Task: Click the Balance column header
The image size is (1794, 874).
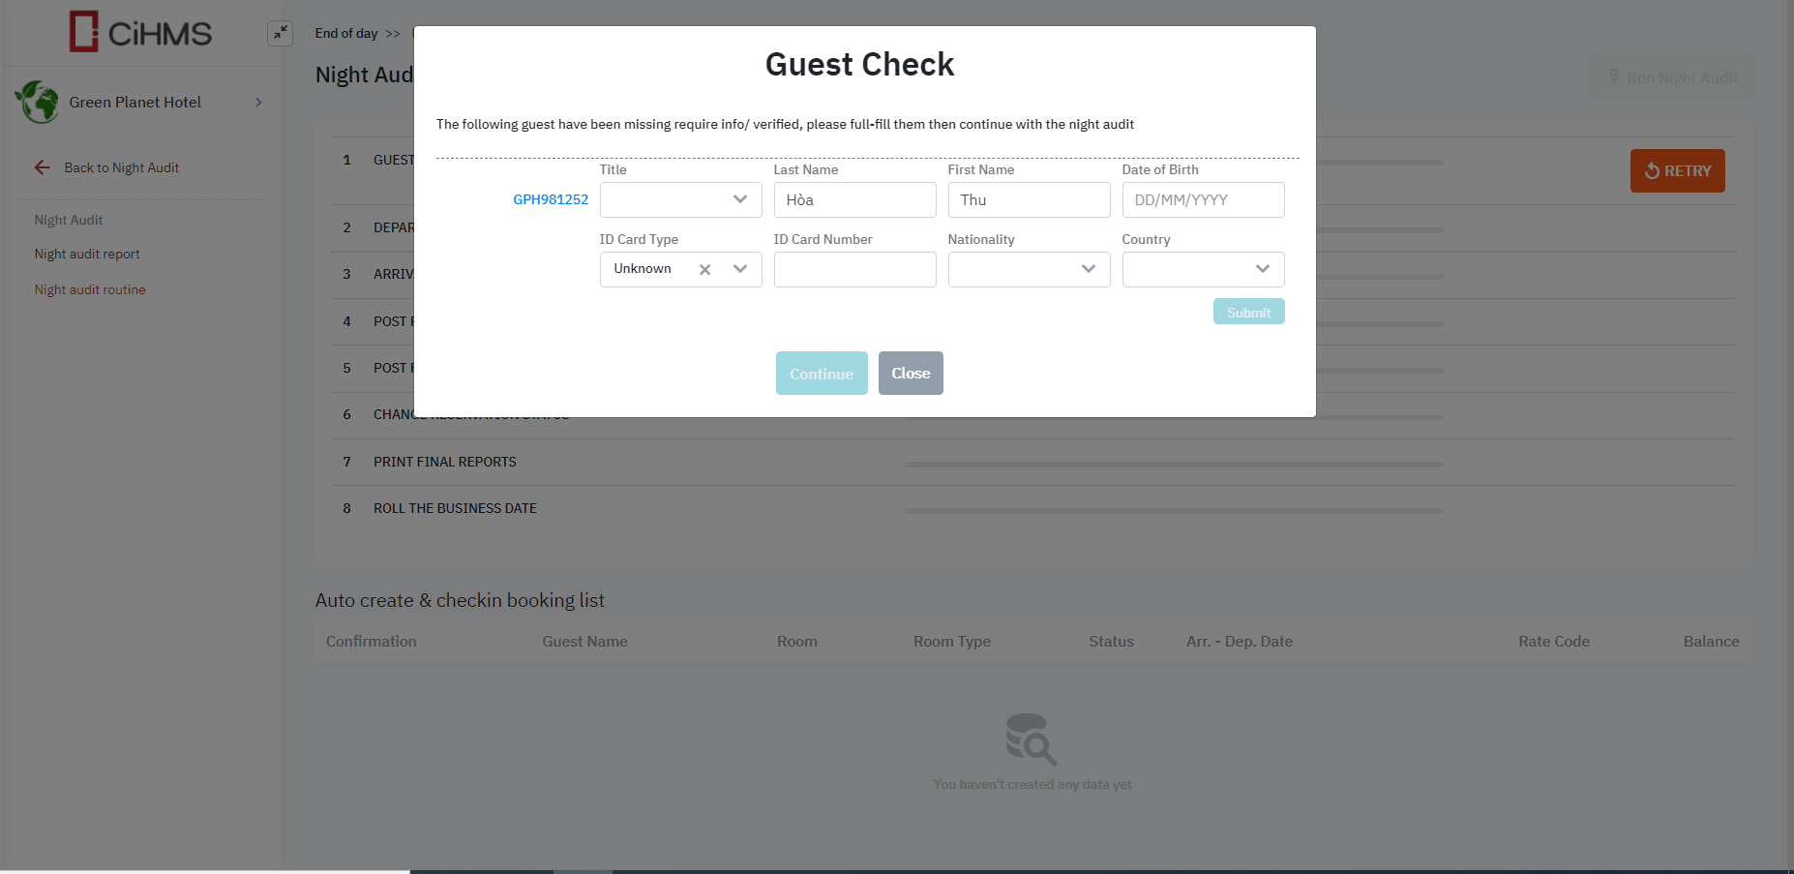Action: [x=1711, y=642]
